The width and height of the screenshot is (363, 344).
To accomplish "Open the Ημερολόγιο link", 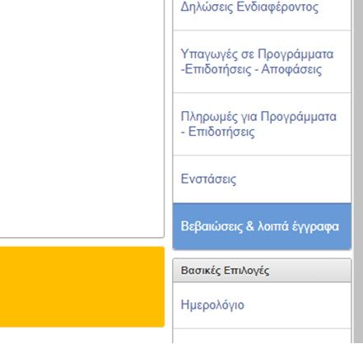I will tap(212, 305).
